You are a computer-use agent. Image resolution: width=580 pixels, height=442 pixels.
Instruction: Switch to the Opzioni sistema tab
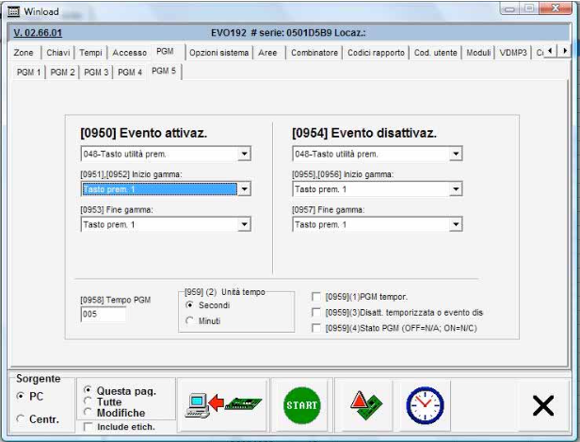click(x=219, y=53)
